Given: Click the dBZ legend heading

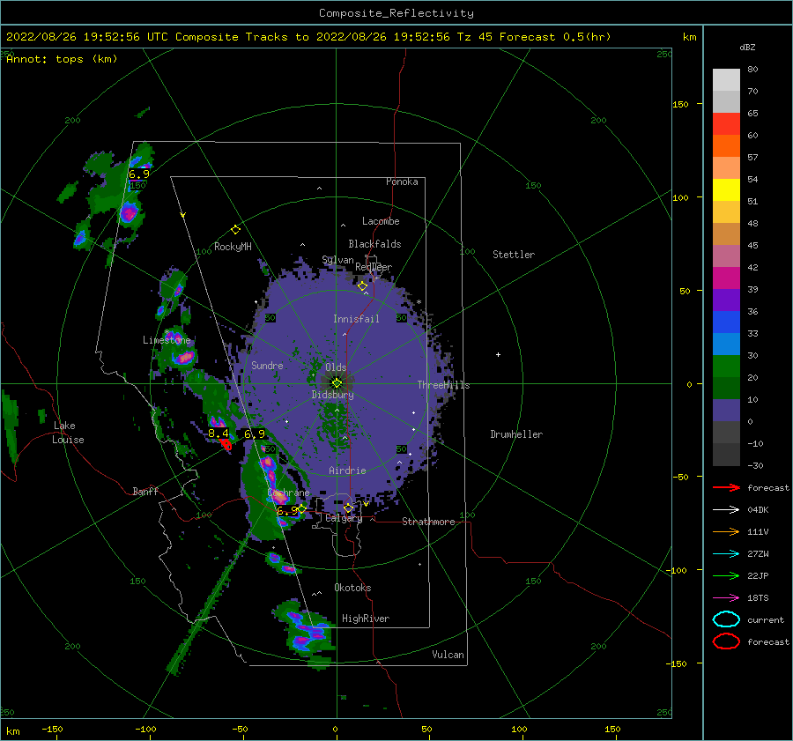Looking at the screenshot, I should point(747,47).
